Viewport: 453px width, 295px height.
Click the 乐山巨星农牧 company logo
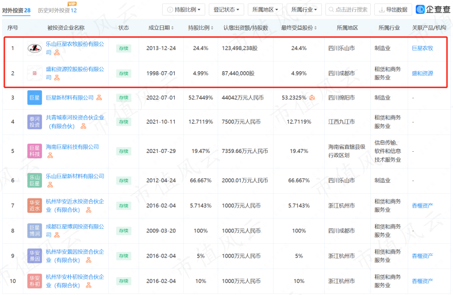(34, 48)
